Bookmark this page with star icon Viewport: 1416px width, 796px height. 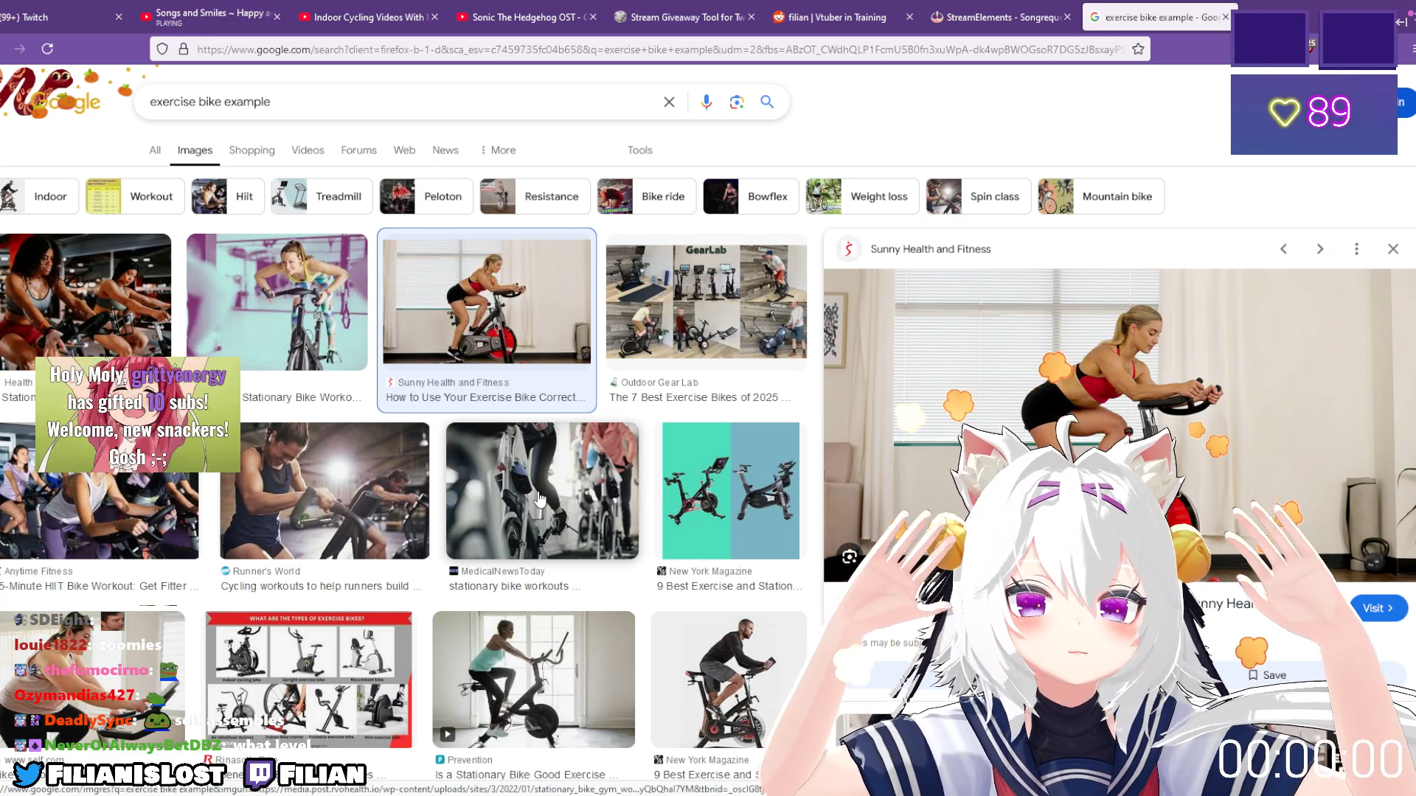point(1138,49)
